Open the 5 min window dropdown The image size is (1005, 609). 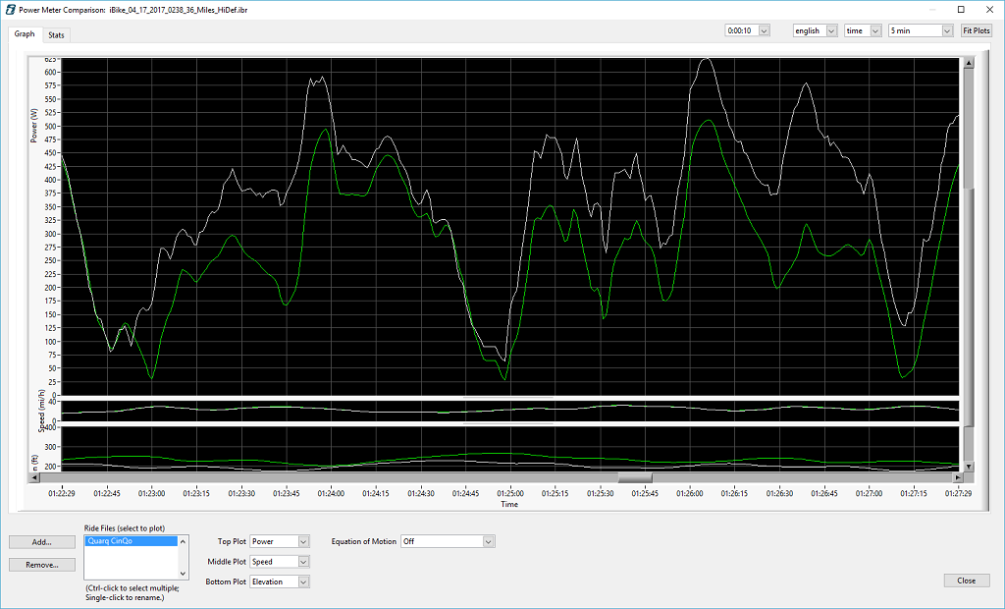coord(920,30)
